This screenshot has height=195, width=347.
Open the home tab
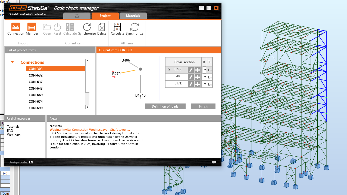[x=77, y=16]
